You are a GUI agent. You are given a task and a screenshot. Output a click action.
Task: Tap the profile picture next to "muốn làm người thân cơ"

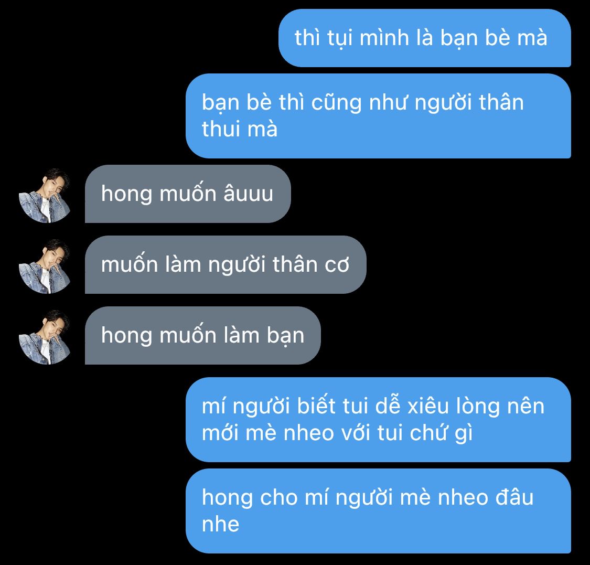(45, 266)
